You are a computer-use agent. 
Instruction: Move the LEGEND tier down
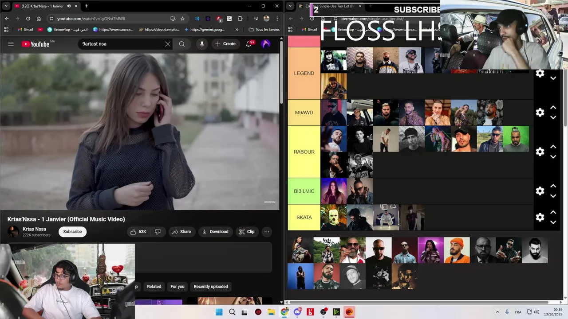553,78
